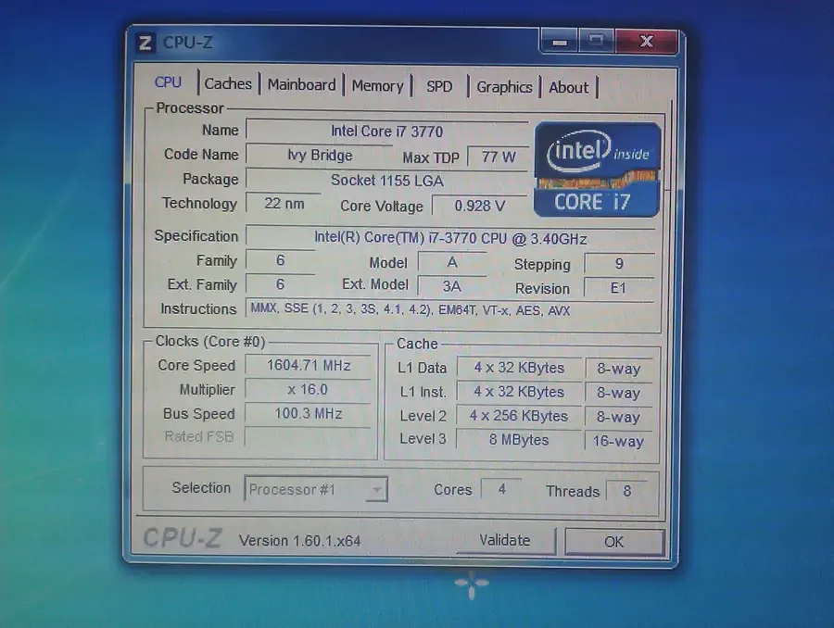Screen dimensions: 834x628
Task: Click the Bus Speed value '100.3 MHz'
Action: click(308, 413)
